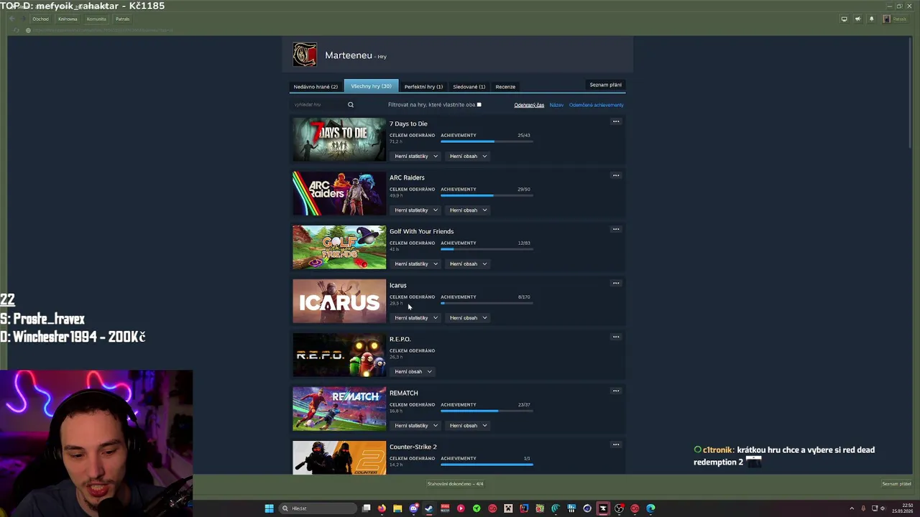Click the search magnifier icon in games list

coord(351,105)
